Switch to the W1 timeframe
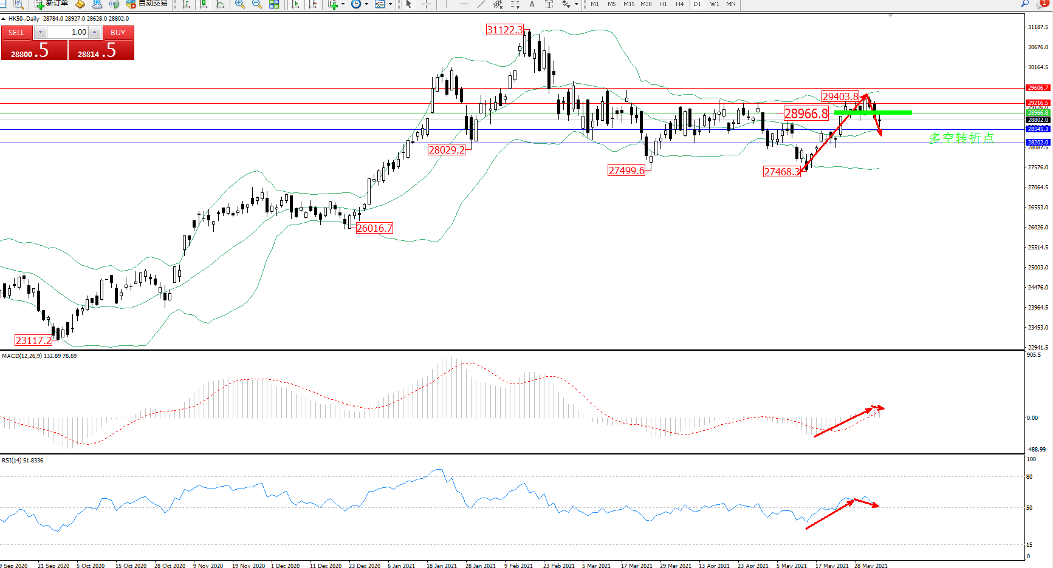This screenshot has width=1053, height=568. [x=715, y=4]
